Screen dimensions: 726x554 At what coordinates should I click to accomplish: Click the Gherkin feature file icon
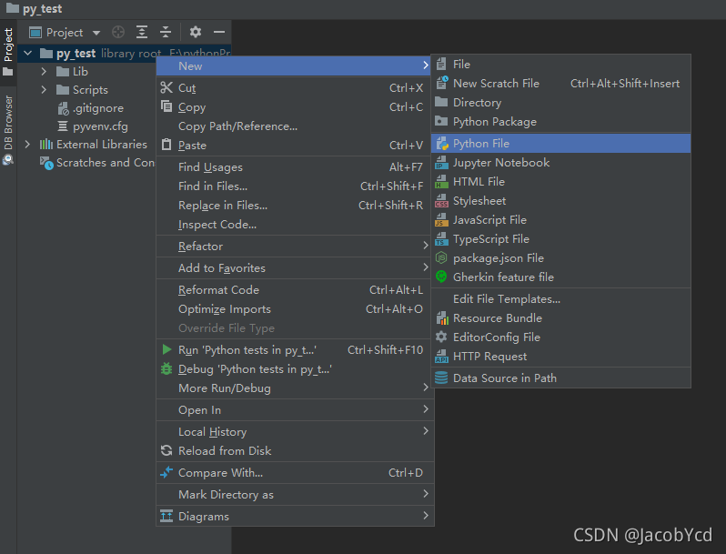[442, 277]
